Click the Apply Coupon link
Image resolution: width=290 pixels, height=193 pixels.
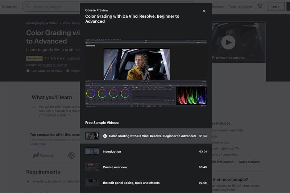coord(249,162)
